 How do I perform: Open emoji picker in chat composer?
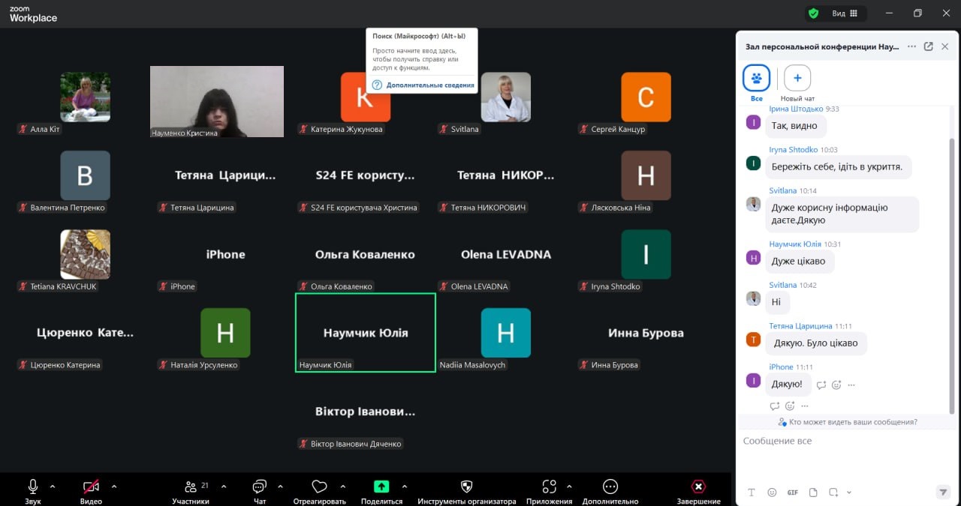772,493
